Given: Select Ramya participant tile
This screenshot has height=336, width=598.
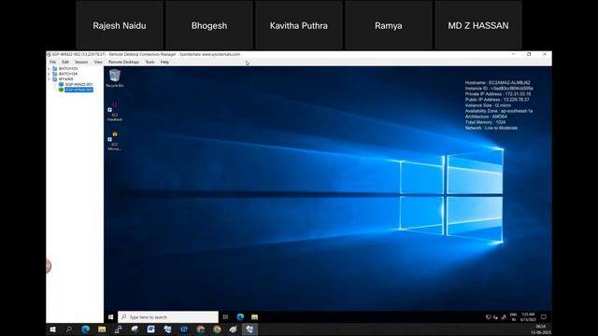Looking at the screenshot, I should (x=389, y=25).
